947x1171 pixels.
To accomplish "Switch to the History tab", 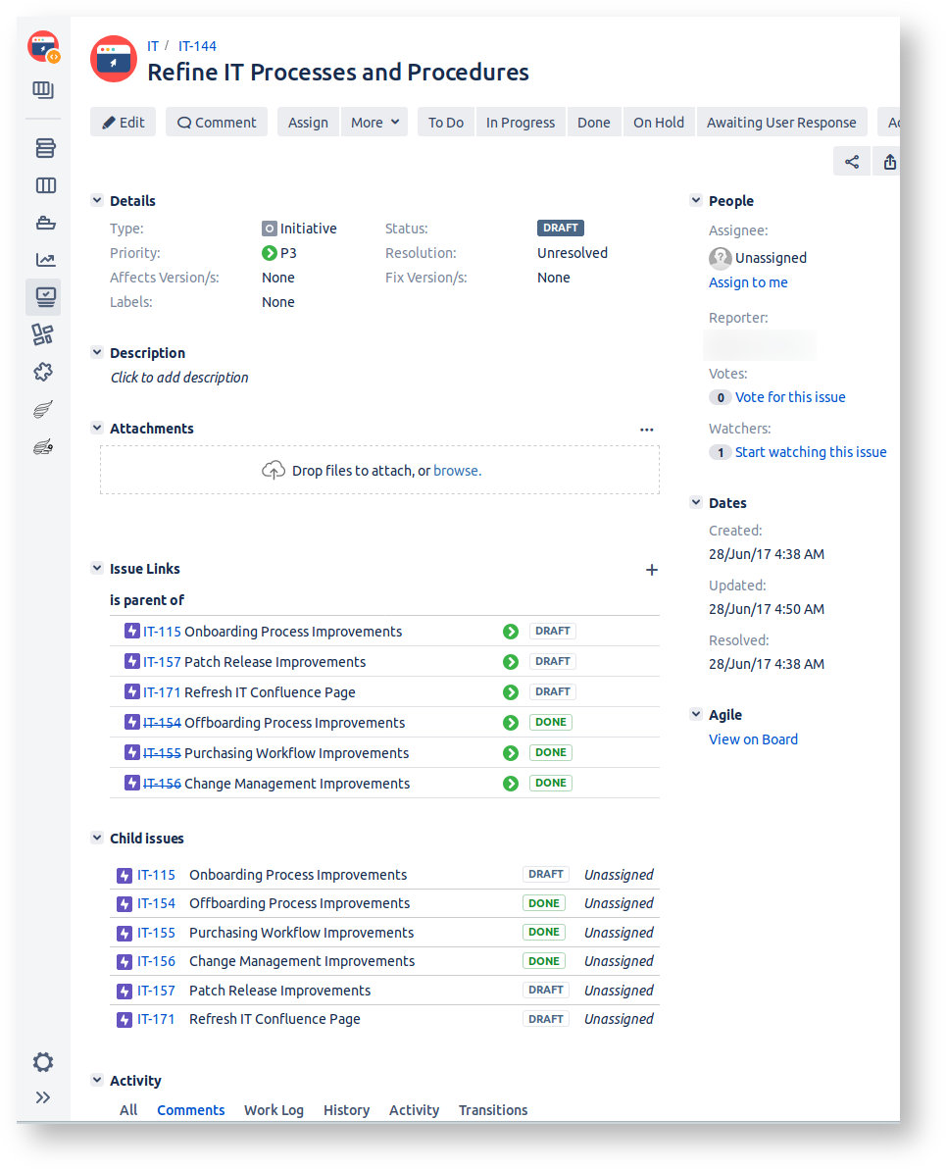I will (346, 1110).
